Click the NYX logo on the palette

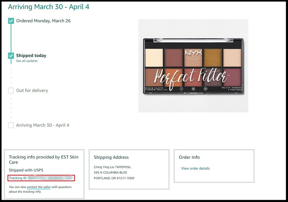pos(193,53)
